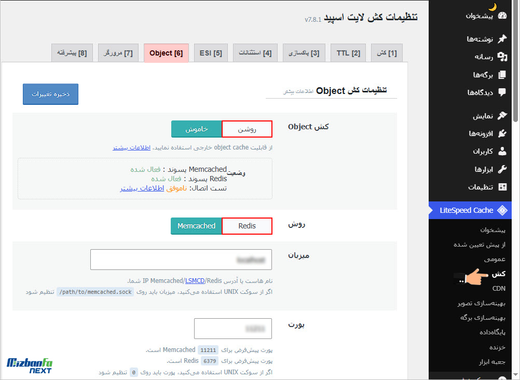Switch to the [8] پیشرفته tab
Screen dimensions: 520x380
72,53
